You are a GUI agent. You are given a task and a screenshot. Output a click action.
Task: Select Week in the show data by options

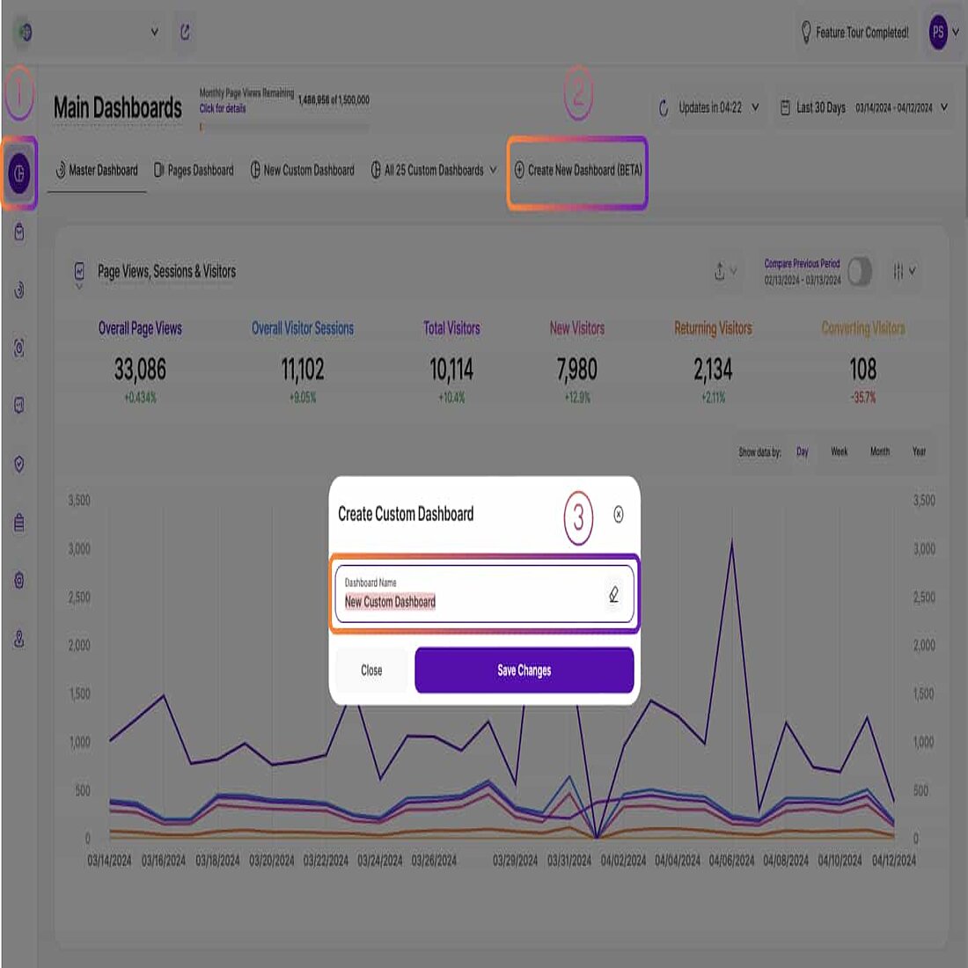click(839, 451)
